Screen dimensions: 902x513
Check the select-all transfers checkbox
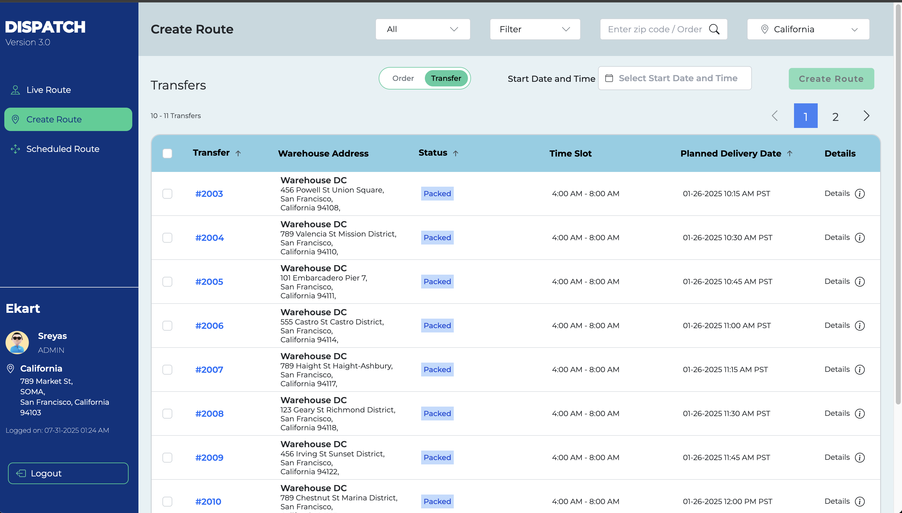(x=167, y=153)
